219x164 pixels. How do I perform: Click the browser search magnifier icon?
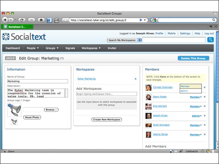(214, 20)
